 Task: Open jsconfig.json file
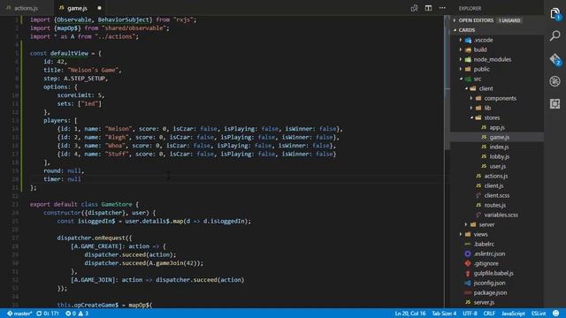(489, 283)
